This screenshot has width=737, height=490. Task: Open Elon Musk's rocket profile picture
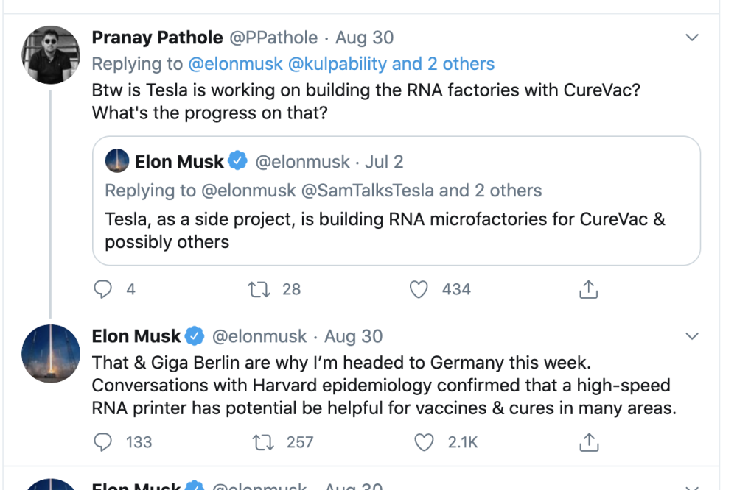pos(51,353)
